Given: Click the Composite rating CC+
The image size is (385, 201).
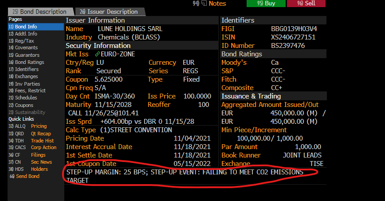Looking at the screenshot, I should [x=276, y=88].
